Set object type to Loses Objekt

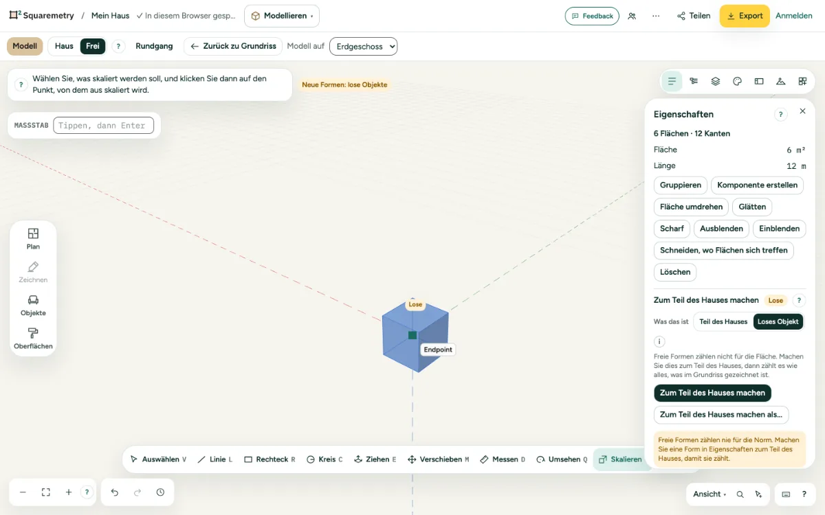pyautogui.click(x=778, y=321)
